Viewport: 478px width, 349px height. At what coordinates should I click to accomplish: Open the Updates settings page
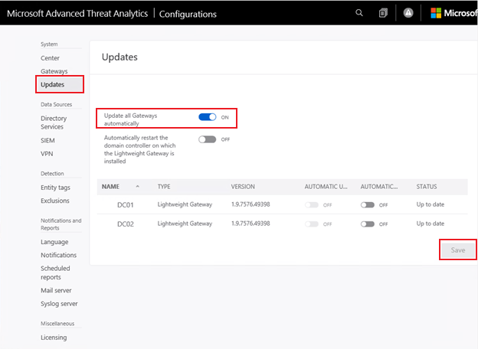click(x=52, y=84)
